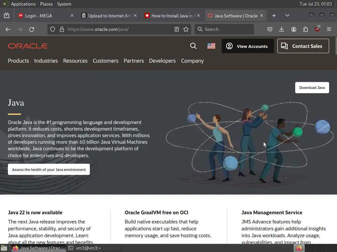Toggle reader view icon in address bar
This screenshot has height=252, width=337.
(x=177, y=29)
